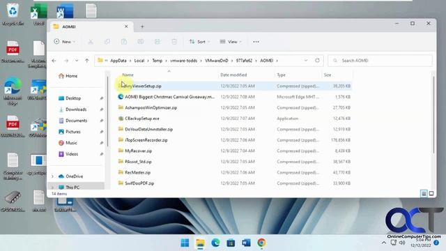This screenshot has height=251, width=446.
Task: Open Recycle Bin on the desktop
Action: coord(13,14)
